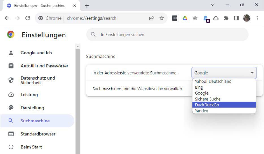Screen dimensions: 264x154
Task: Open the ghost extension showing badge 0
Action: 206,19
